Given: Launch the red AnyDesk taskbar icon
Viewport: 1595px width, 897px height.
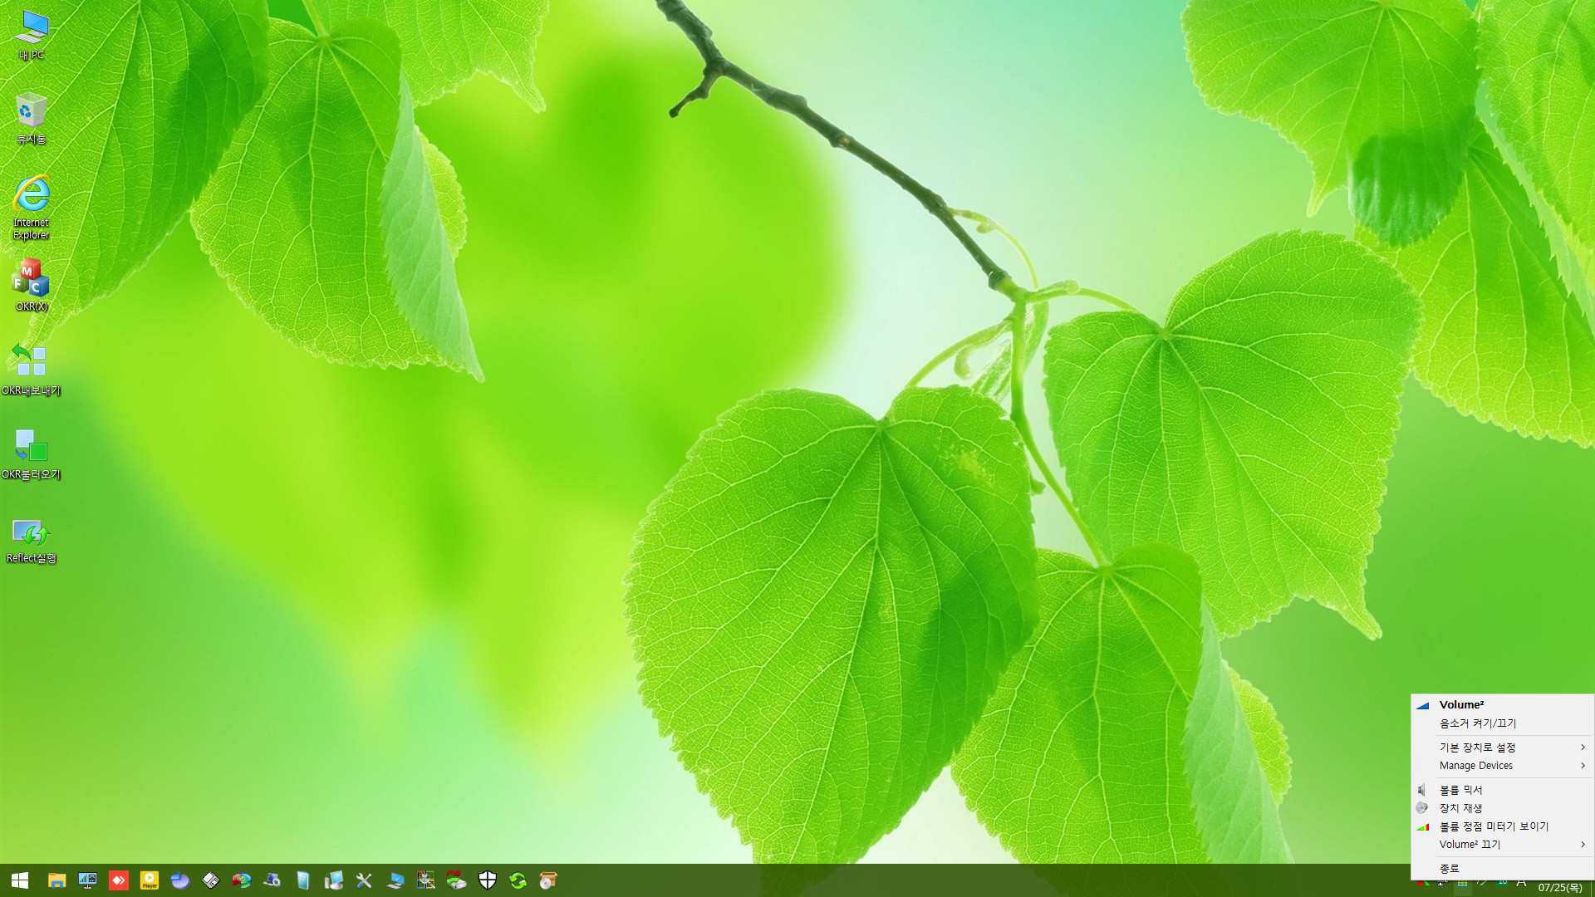Looking at the screenshot, I should coord(119,880).
